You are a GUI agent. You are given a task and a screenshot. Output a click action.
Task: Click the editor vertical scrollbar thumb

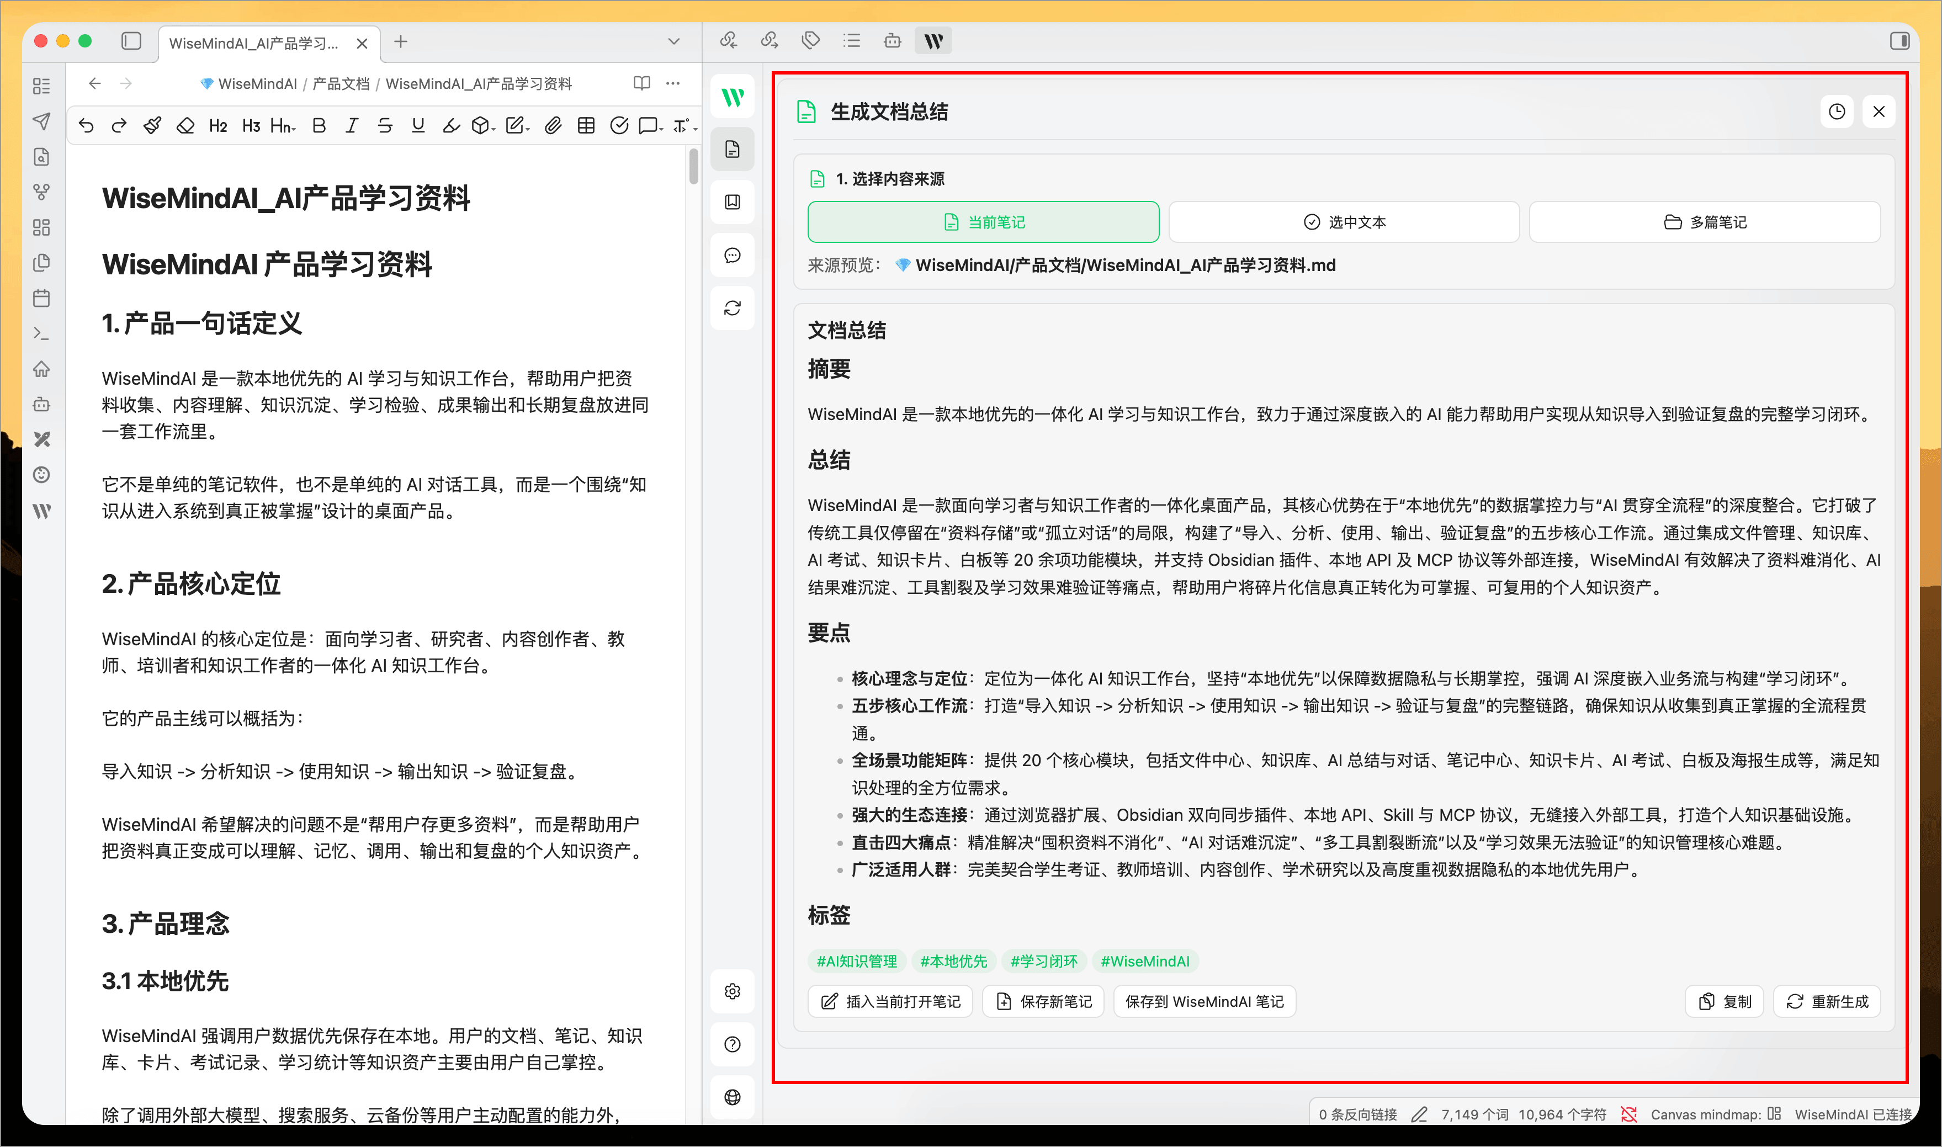(x=693, y=166)
